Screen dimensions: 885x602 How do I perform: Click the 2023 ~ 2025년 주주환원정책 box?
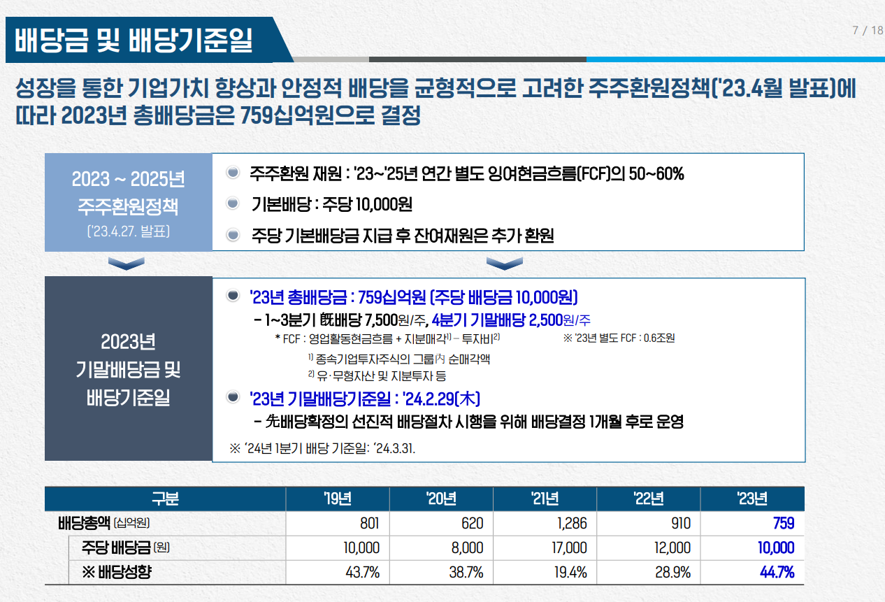point(129,202)
